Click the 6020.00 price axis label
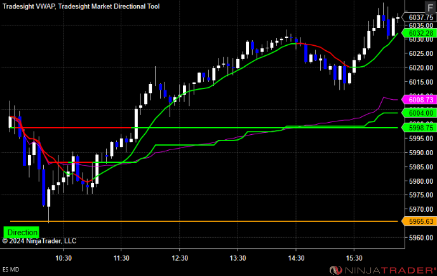 click(421, 68)
